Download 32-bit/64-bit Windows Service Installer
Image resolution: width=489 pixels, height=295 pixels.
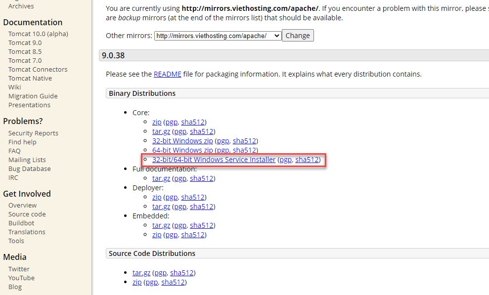click(214, 160)
